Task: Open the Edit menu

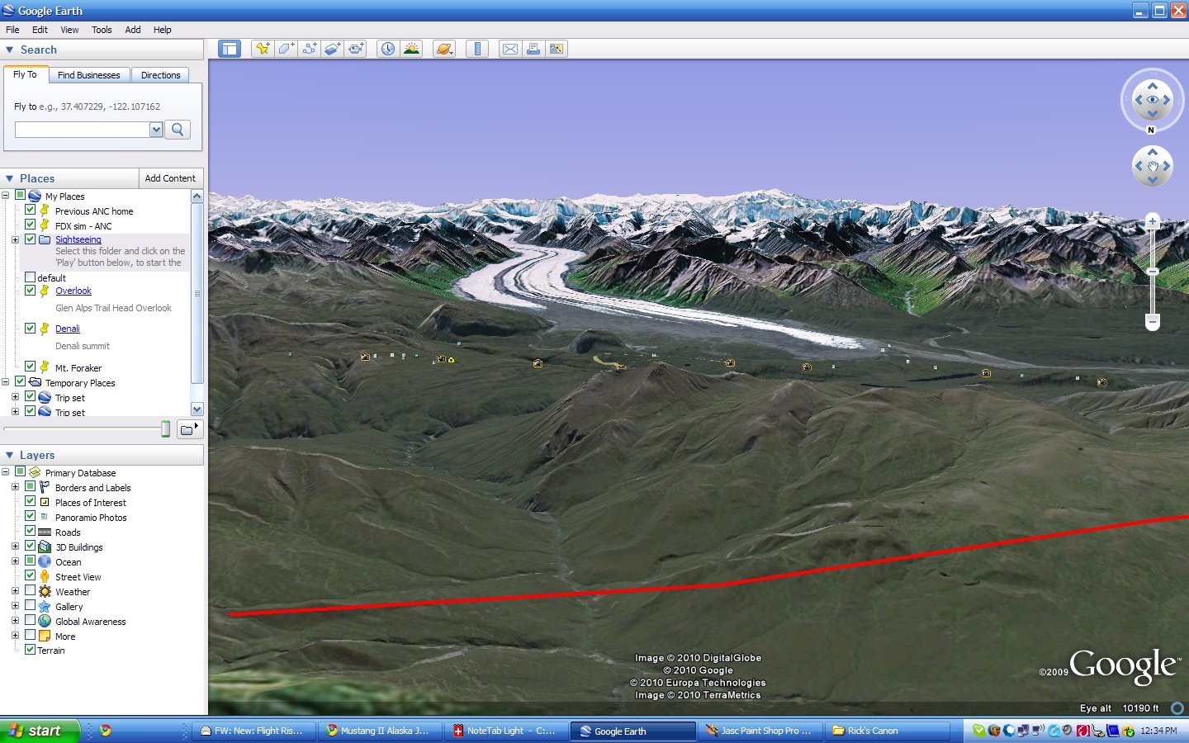Action: tap(40, 30)
